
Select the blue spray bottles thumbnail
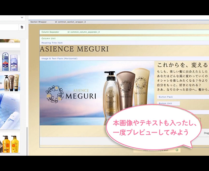[10, 61]
